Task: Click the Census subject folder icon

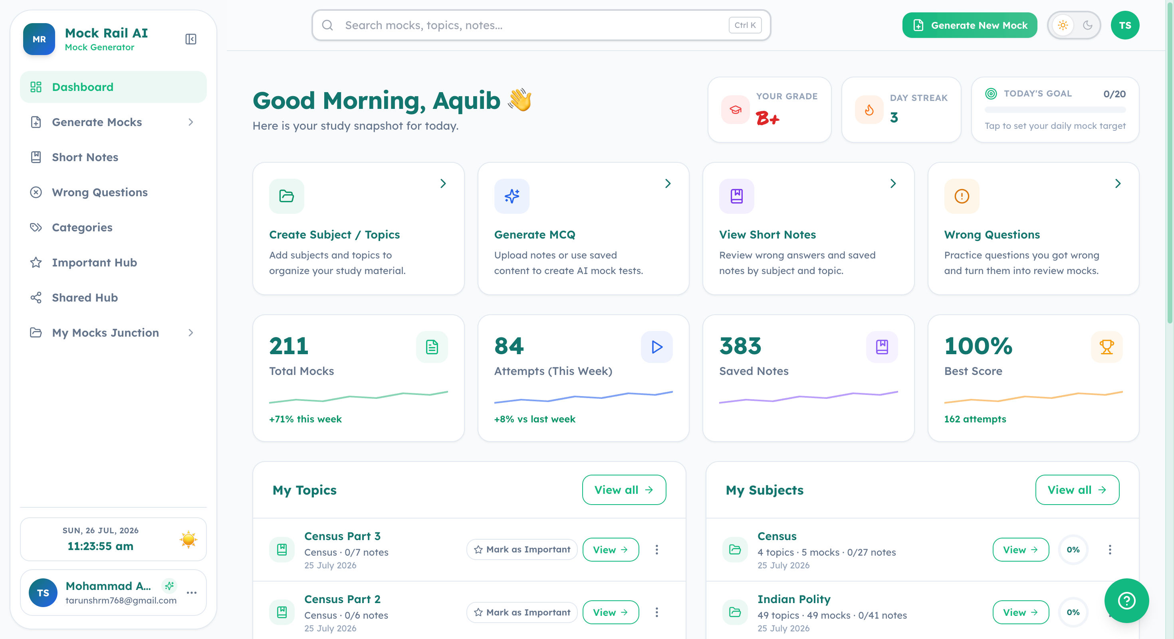Action: click(x=735, y=550)
